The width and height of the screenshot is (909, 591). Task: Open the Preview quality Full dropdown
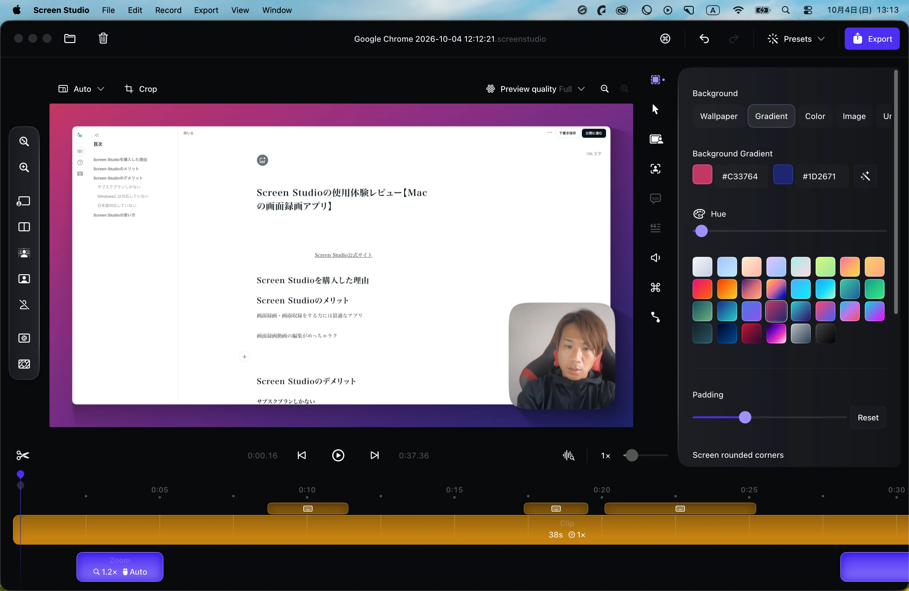click(535, 89)
